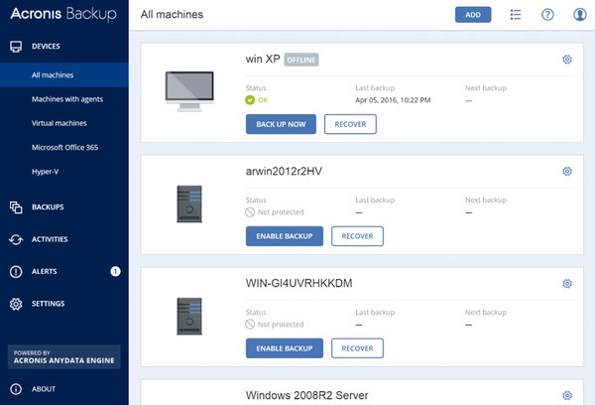Open the Alerts section label

(45, 271)
